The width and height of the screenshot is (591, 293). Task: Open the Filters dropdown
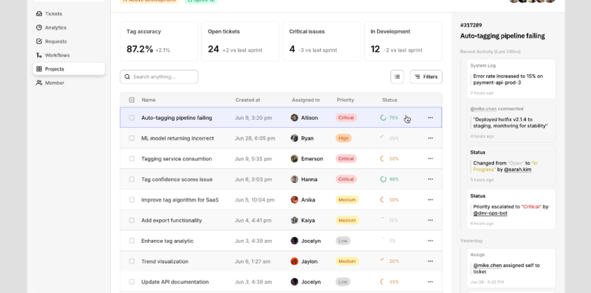[x=426, y=77]
